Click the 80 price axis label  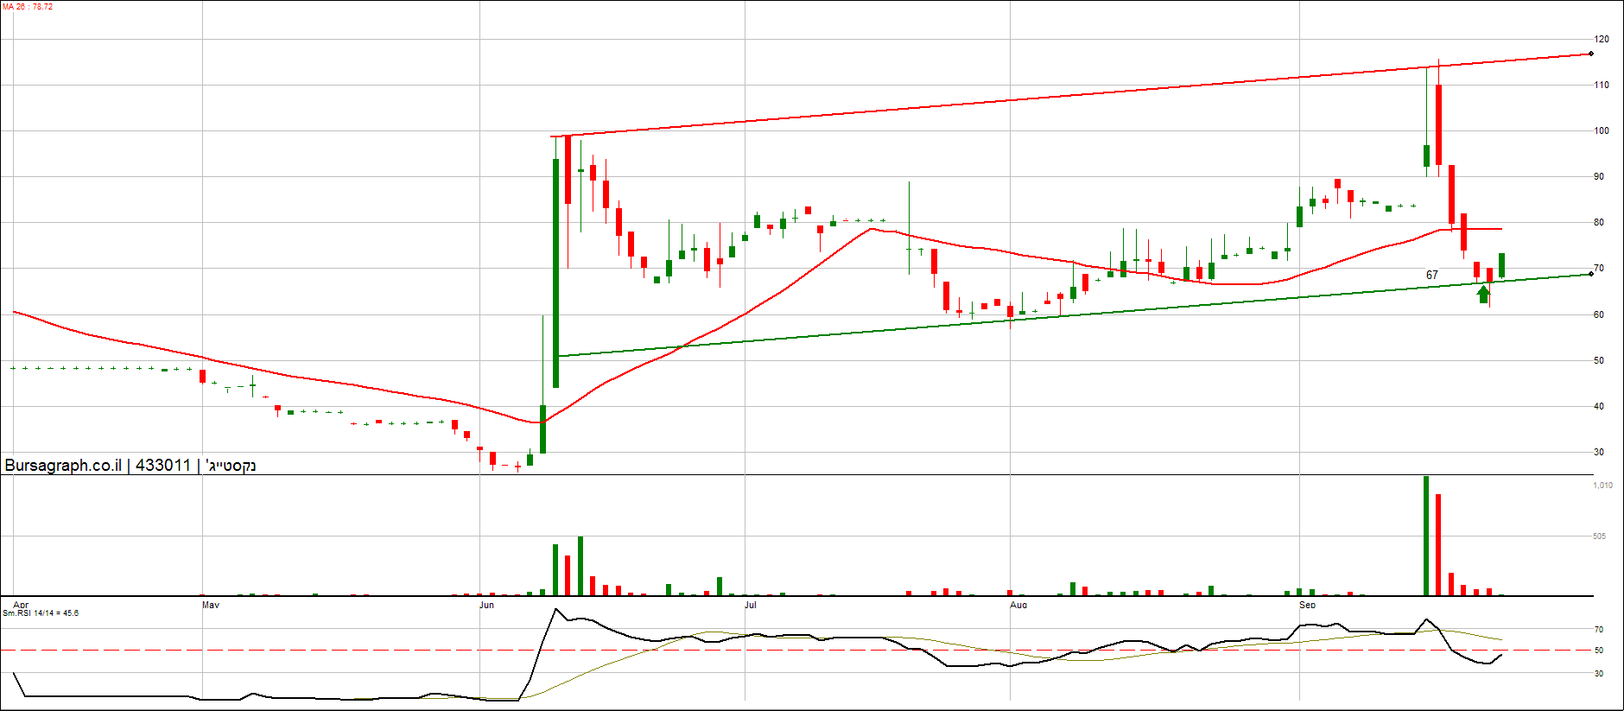[1599, 222]
